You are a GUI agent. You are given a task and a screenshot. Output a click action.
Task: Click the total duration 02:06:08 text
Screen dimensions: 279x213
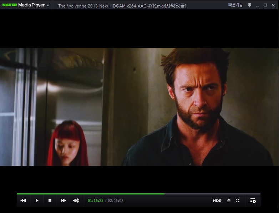point(116,201)
